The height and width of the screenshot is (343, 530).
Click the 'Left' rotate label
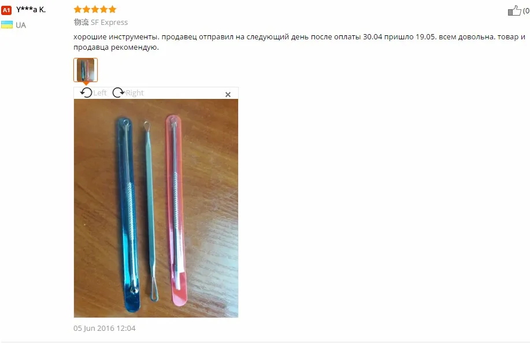(x=100, y=93)
